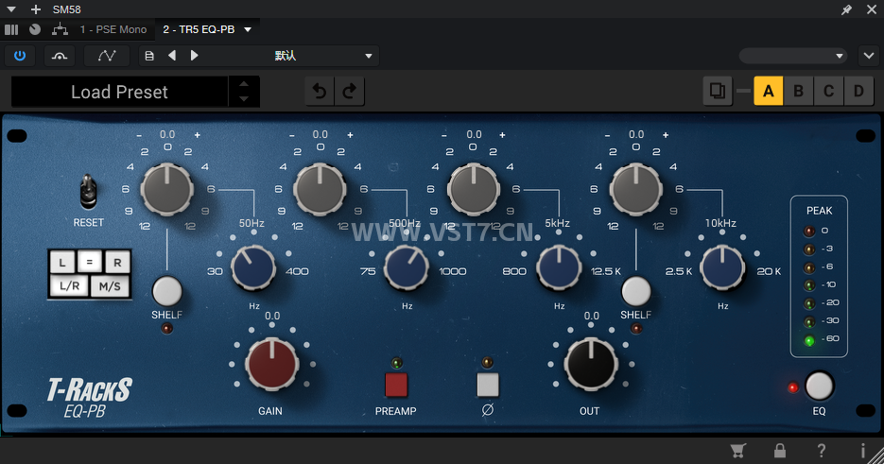The height and width of the screenshot is (464, 884).
Task: Open the empty dropdown at top right
Action: click(792, 56)
